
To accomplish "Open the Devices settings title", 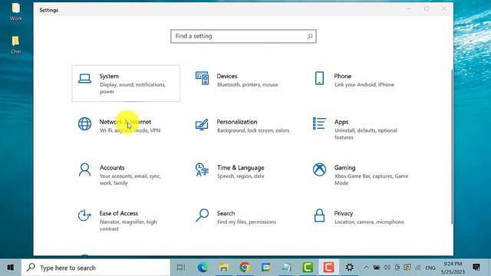I will click(x=227, y=76).
